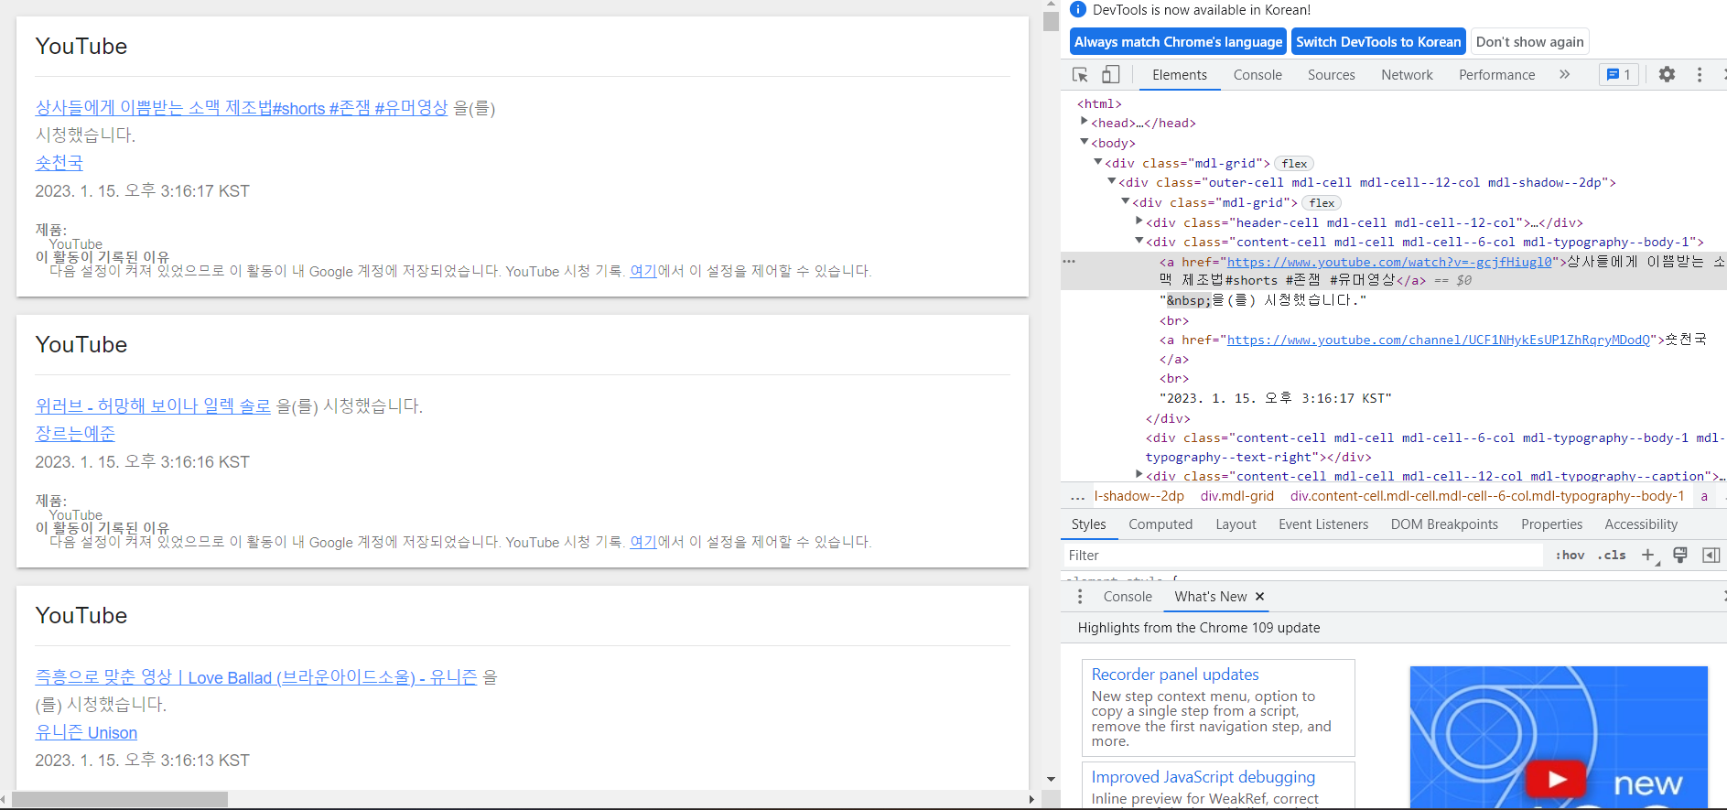Open the DOM Breakpoints pane tab
The image size is (1727, 810).
1444,524
